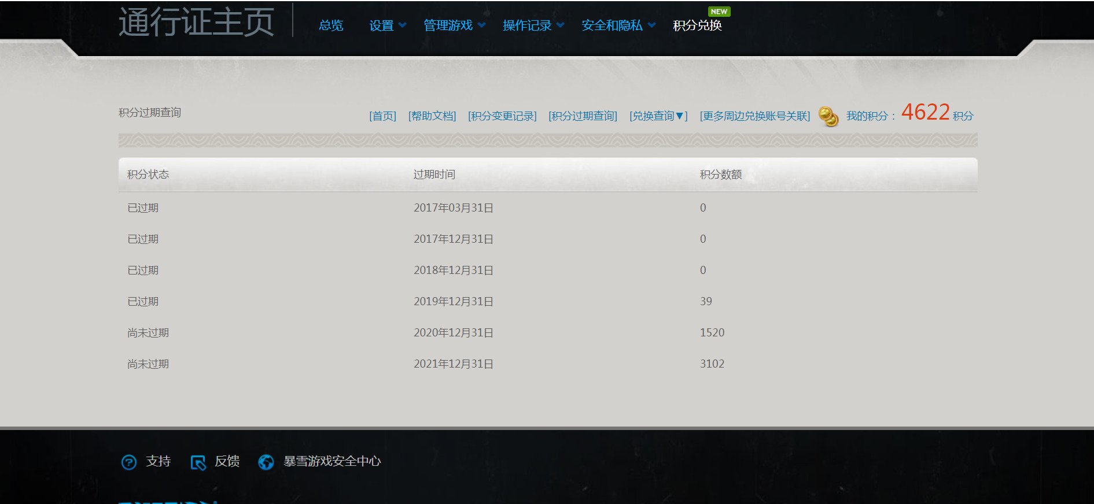Expand the 兑换查询 dropdown link
The image size is (1094, 504).
(x=658, y=116)
